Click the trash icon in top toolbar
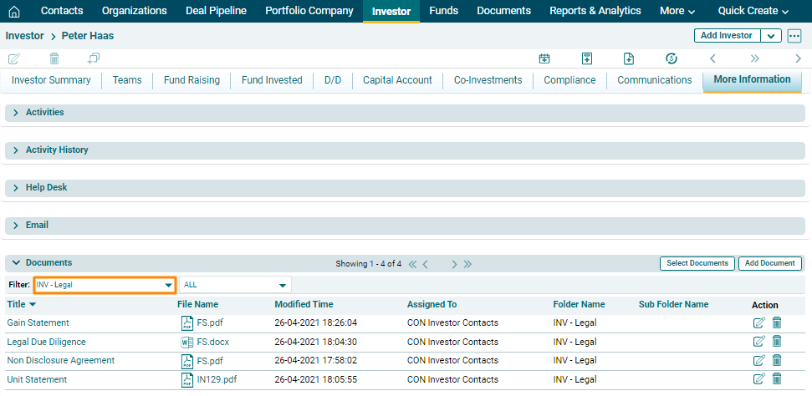The image size is (812, 396). [54, 58]
